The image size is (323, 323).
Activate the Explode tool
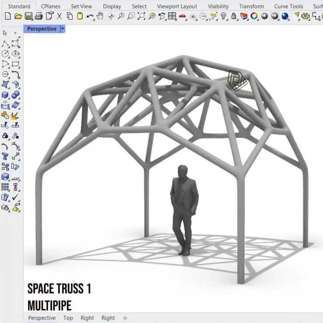pos(15,116)
